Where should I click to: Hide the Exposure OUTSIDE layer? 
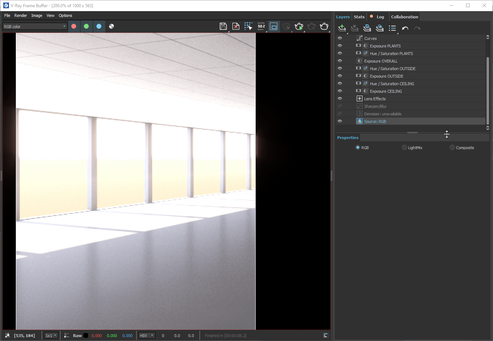pyautogui.click(x=340, y=76)
